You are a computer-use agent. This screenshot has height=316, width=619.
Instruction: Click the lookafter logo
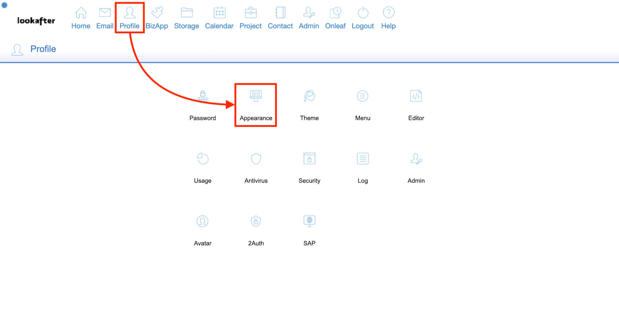click(36, 21)
